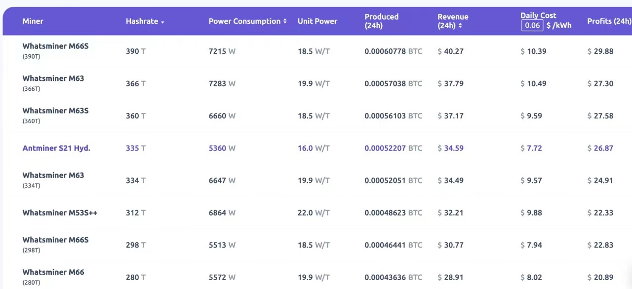Select the 0.00056103 BTC produced value

coord(394,116)
